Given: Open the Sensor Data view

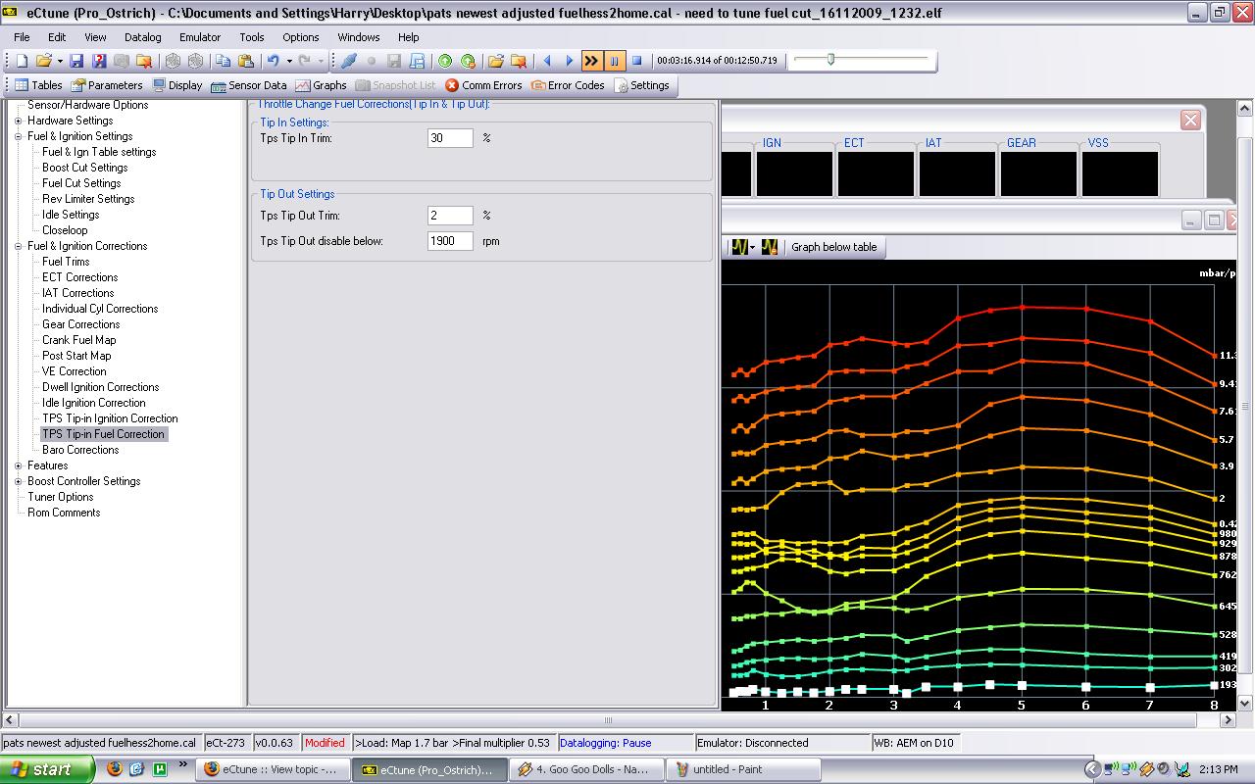Looking at the screenshot, I should pyautogui.click(x=249, y=85).
